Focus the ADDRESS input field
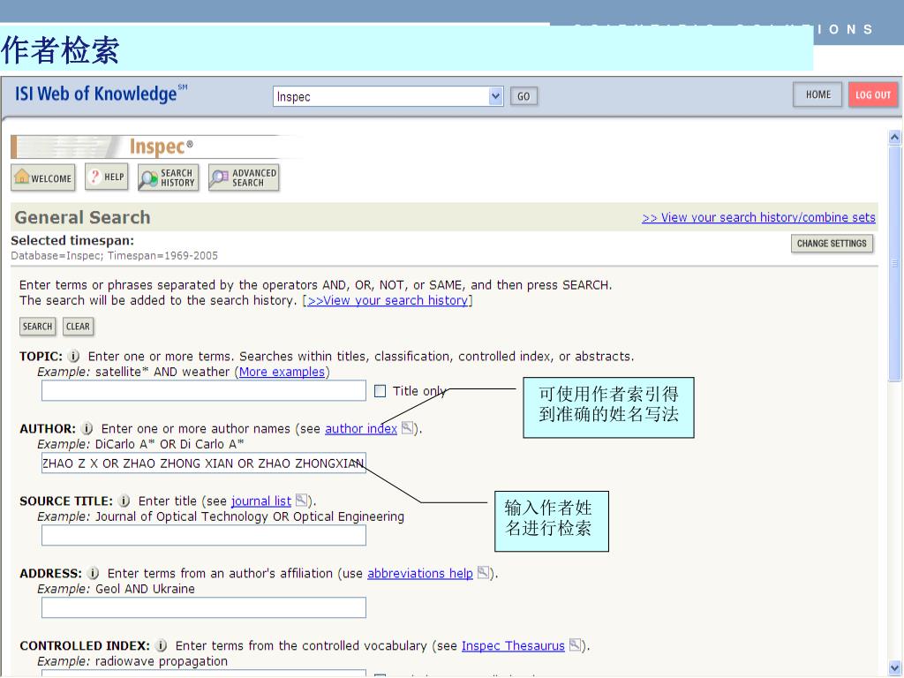Image resolution: width=904 pixels, height=678 pixels. coord(204,607)
